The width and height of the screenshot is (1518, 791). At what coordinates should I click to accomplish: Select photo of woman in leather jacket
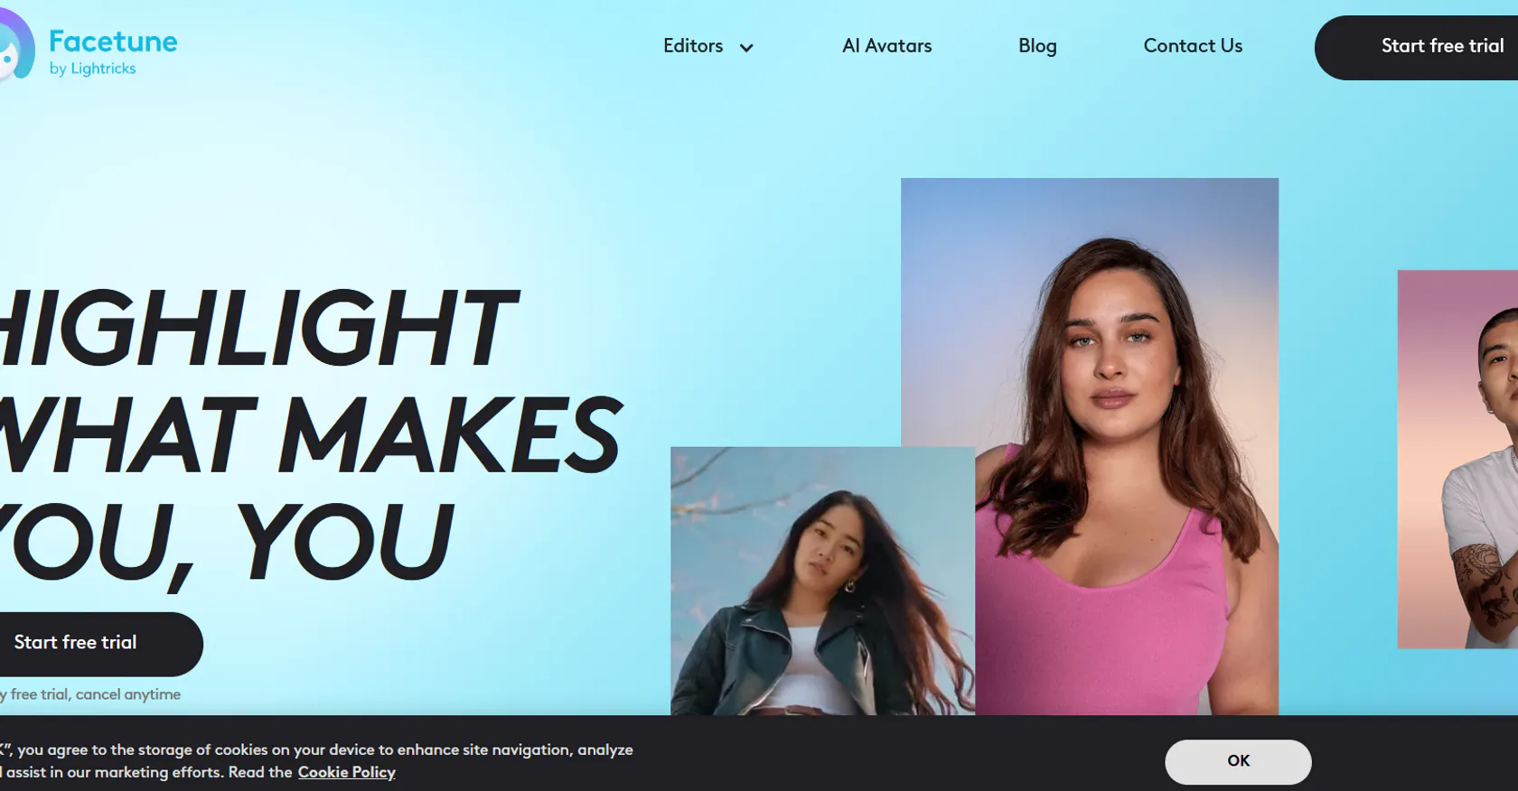pyautogui.click(x=822, y=581)
